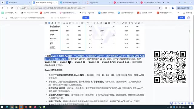Undo the last edit in the editor

[115, 23]
